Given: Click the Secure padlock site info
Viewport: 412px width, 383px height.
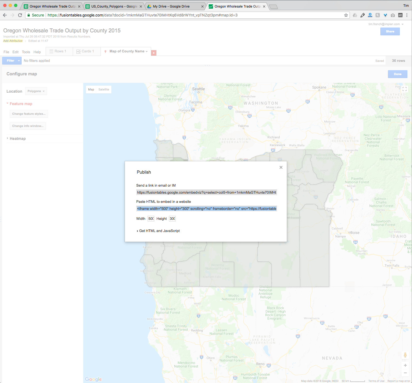Looking at the screenshot, I should click(36, 15).
